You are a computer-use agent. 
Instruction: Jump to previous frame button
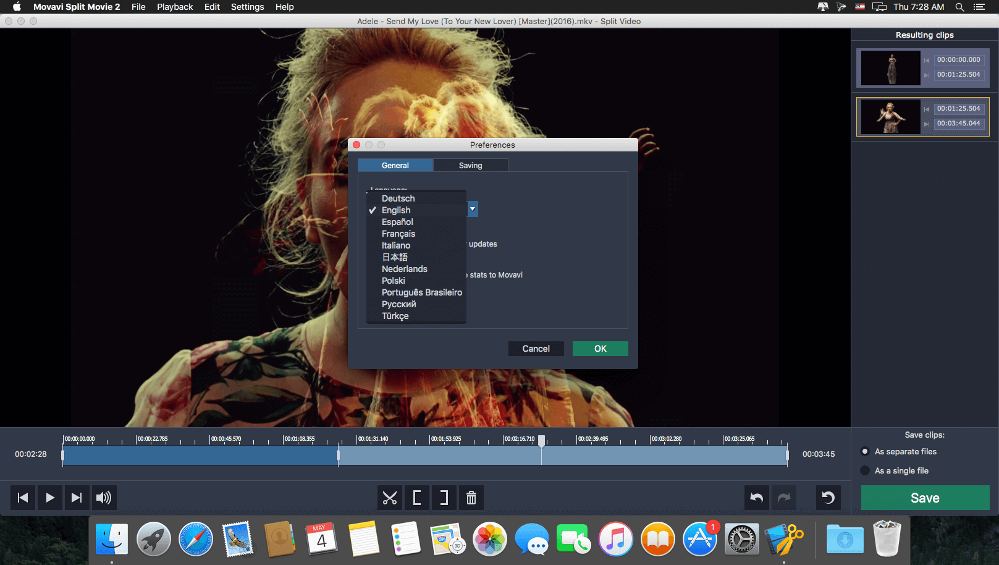click(x=23, y=498)
